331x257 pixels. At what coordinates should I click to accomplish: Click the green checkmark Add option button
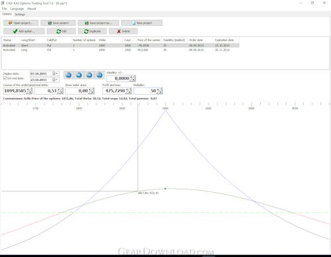pyautogui.click(x=24, y=31)
